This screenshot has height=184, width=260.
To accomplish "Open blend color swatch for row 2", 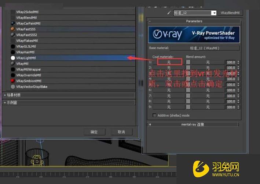I will tap(188, 68).
